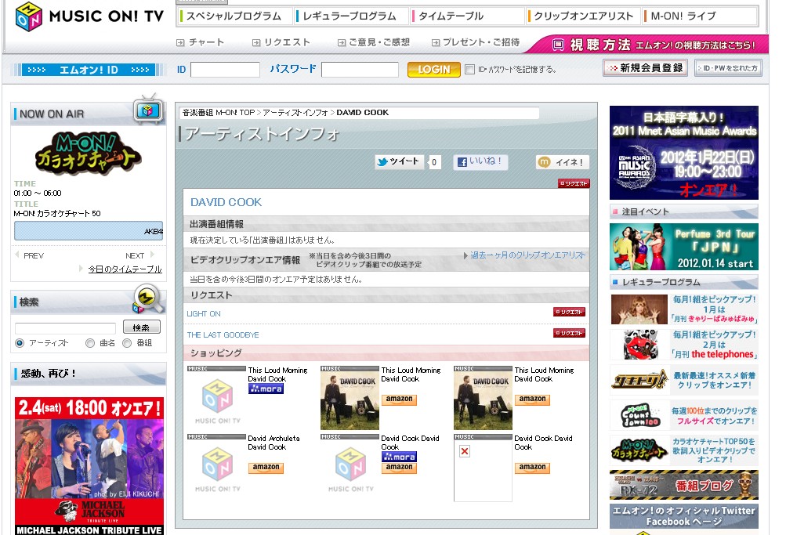This screenshot has height=535, width=786.
Task: Open the レギュラープログラム menu
Action: pyautogui.click(x=350, y=16)
